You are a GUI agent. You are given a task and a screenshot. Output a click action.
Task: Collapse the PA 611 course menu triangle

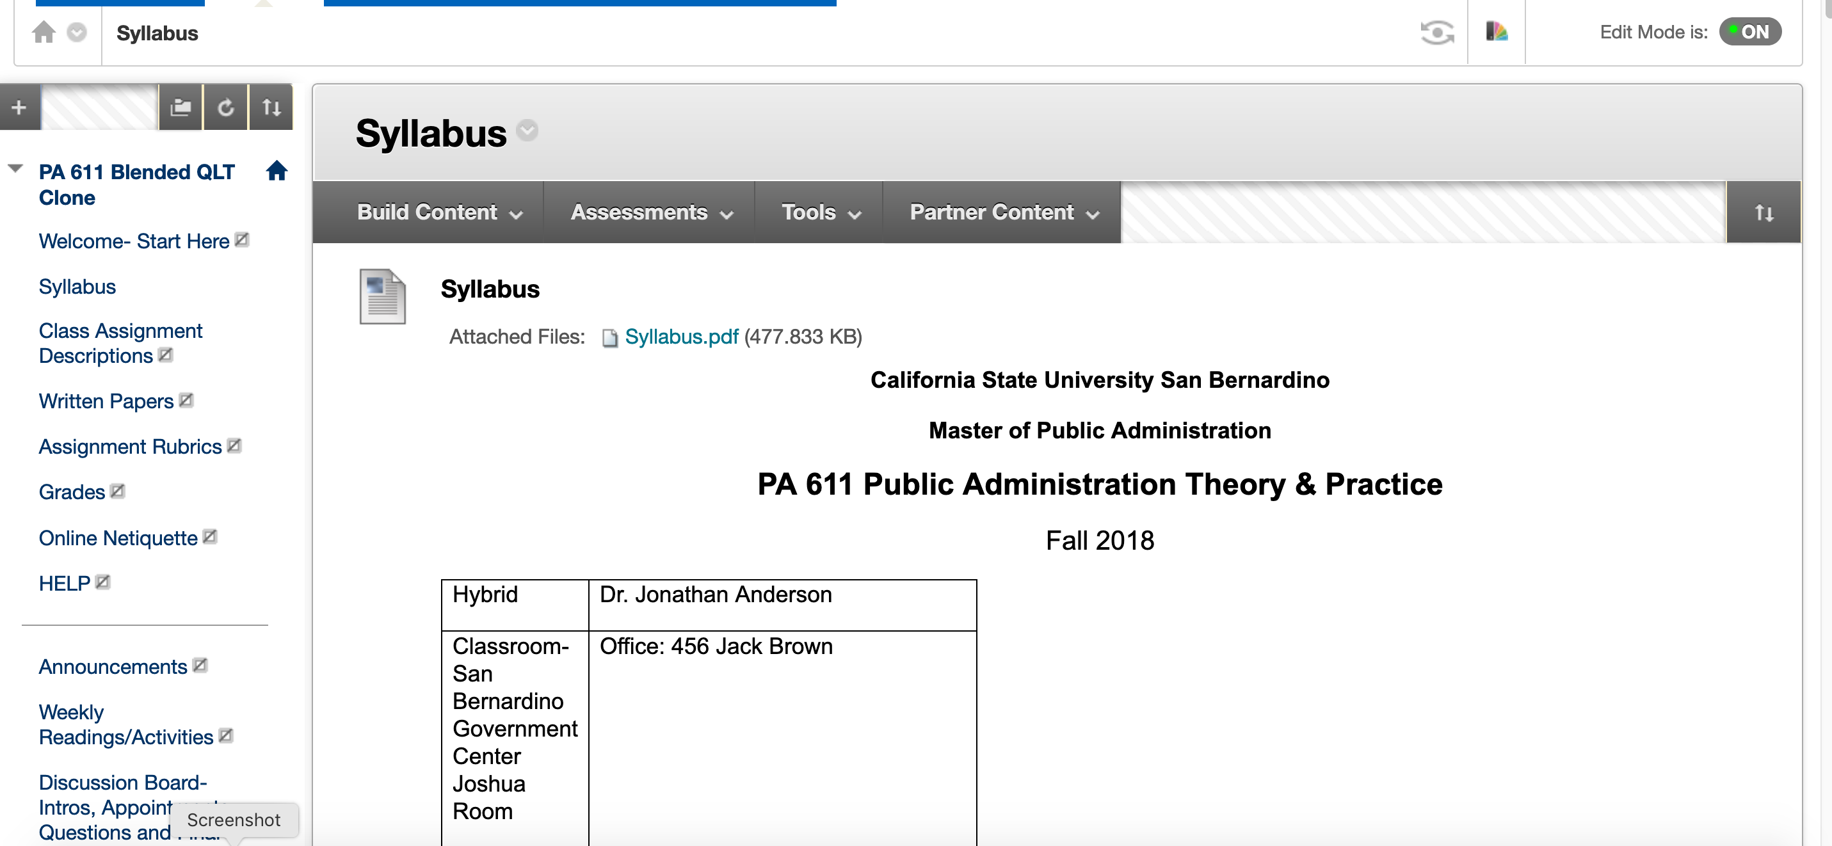coord(15,168)
